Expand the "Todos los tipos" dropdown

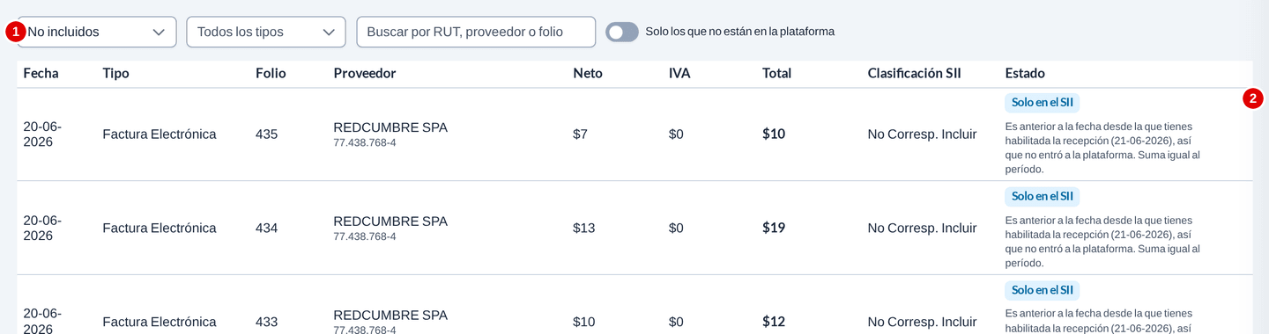(x=266, y=32)
